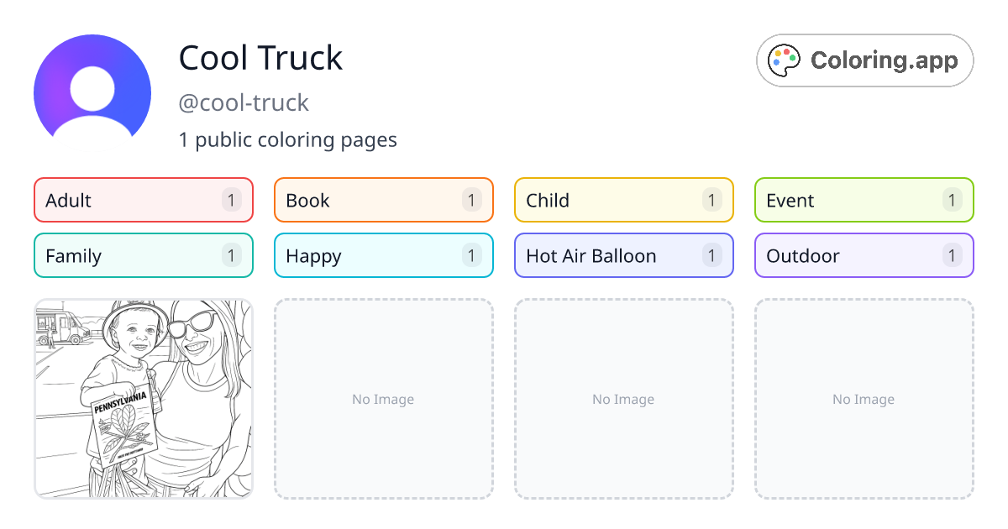Click the count badge on the Book tag

coord(471,200)
